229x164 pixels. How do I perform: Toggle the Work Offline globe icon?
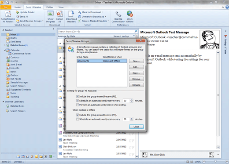pyautogui.click(x=130, y=14)
